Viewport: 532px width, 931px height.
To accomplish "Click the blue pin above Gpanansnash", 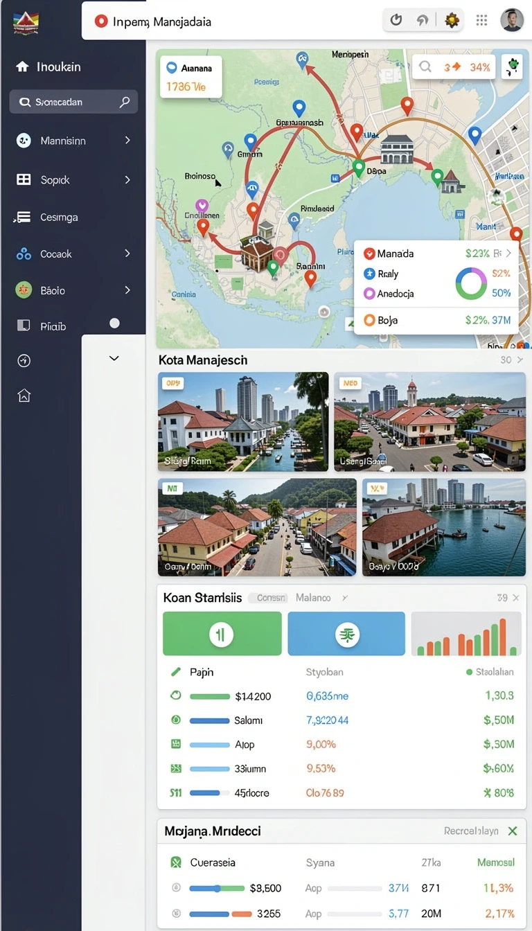I will tap(299, 109).
